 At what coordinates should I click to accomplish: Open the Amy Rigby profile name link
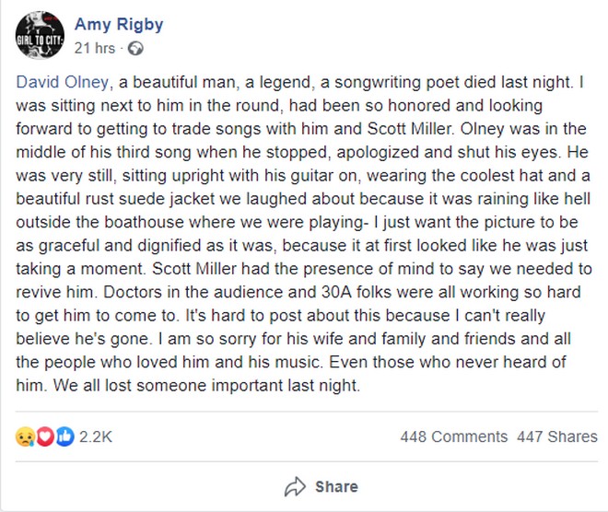118,23
